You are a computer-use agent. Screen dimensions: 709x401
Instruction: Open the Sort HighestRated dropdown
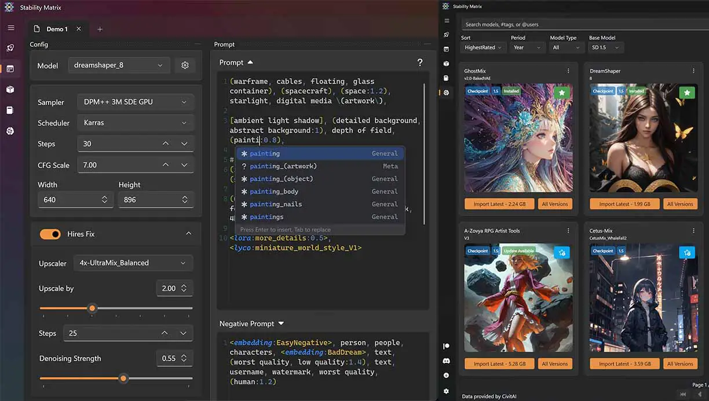tap(484, 47)
